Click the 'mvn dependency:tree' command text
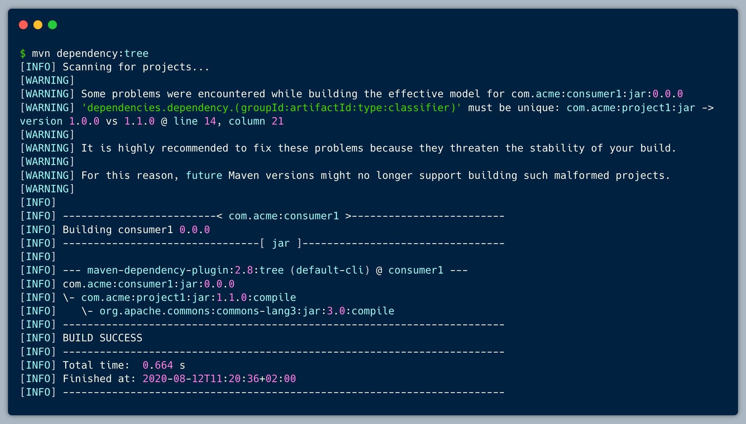The width and height of the screenshot is (746, 424). point(90,54)
